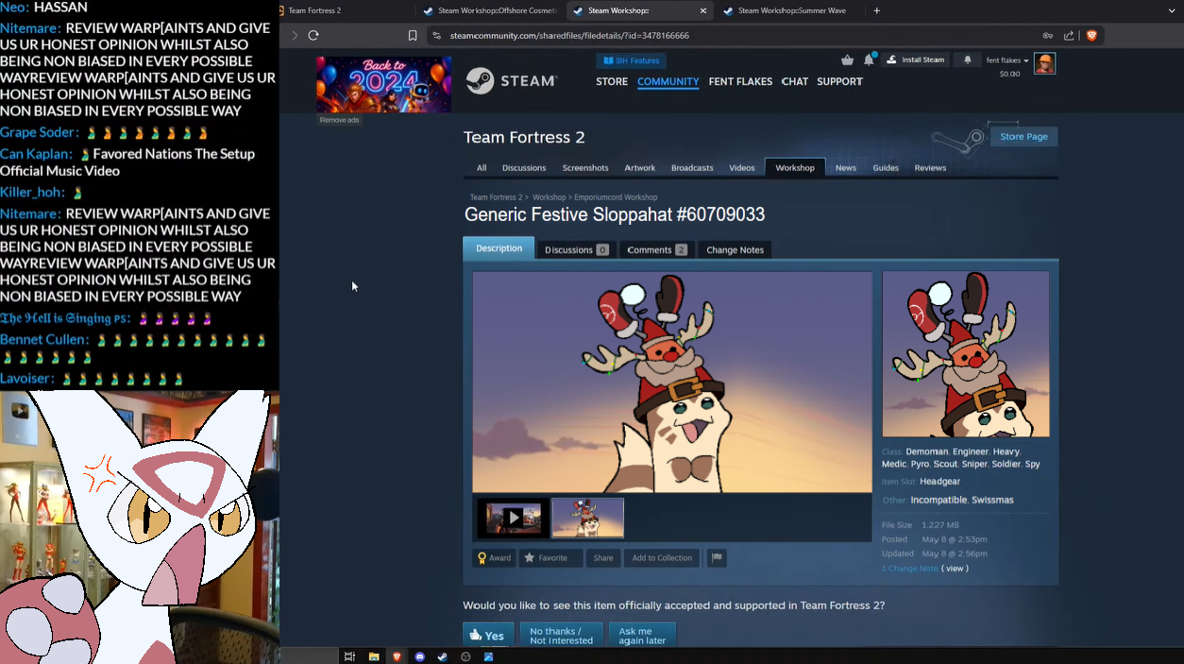Click the user avatar in the Steam header
The height and width of the screenshot is (664, 1184).
pos(1044,63)
